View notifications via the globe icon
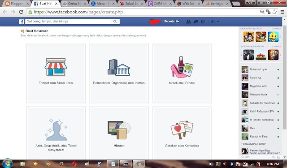287x168 pixels. pos(203,22)
